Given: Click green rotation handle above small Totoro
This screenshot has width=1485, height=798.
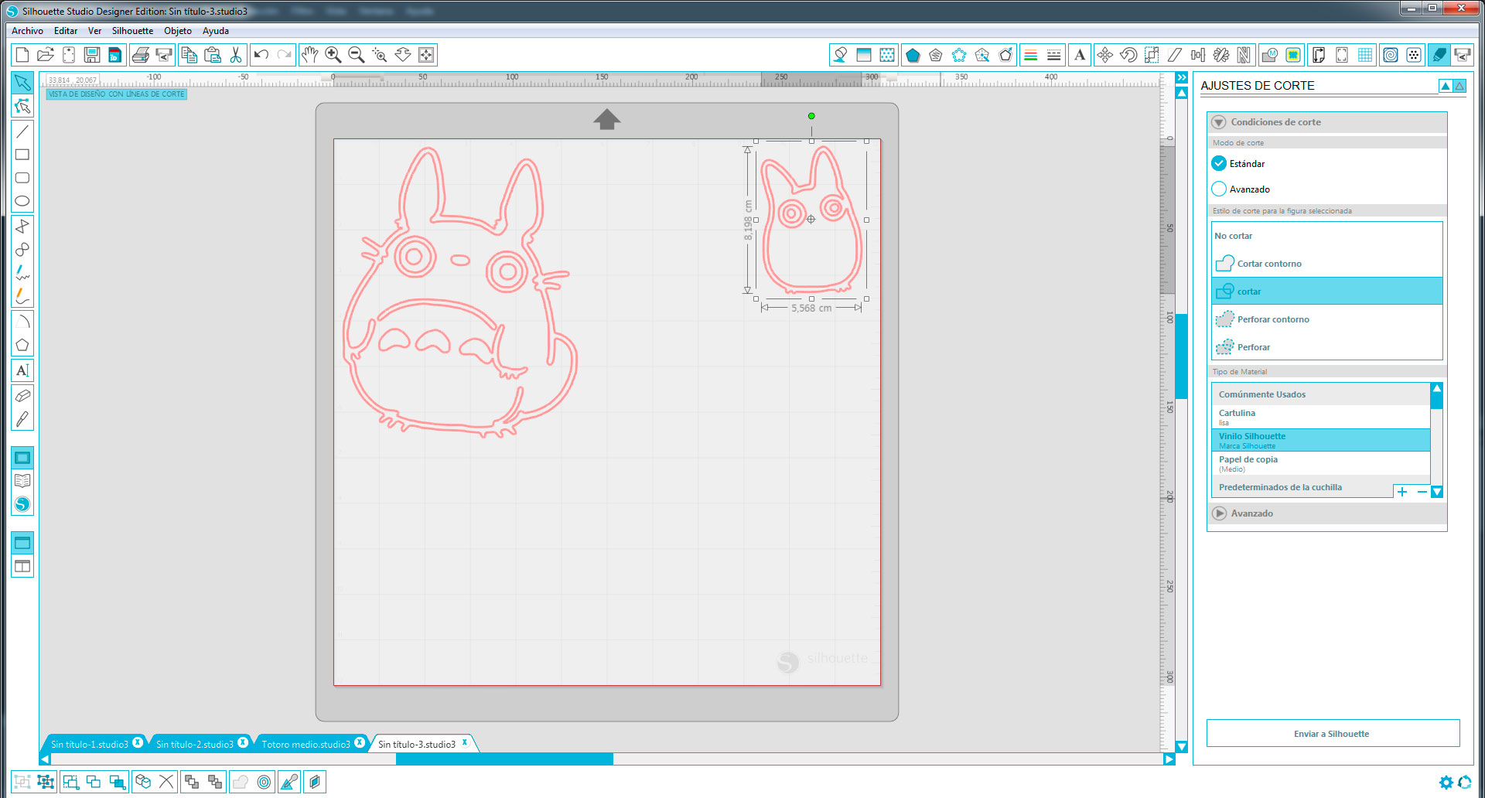Looking at the screenshot, I should pos(811,116).
